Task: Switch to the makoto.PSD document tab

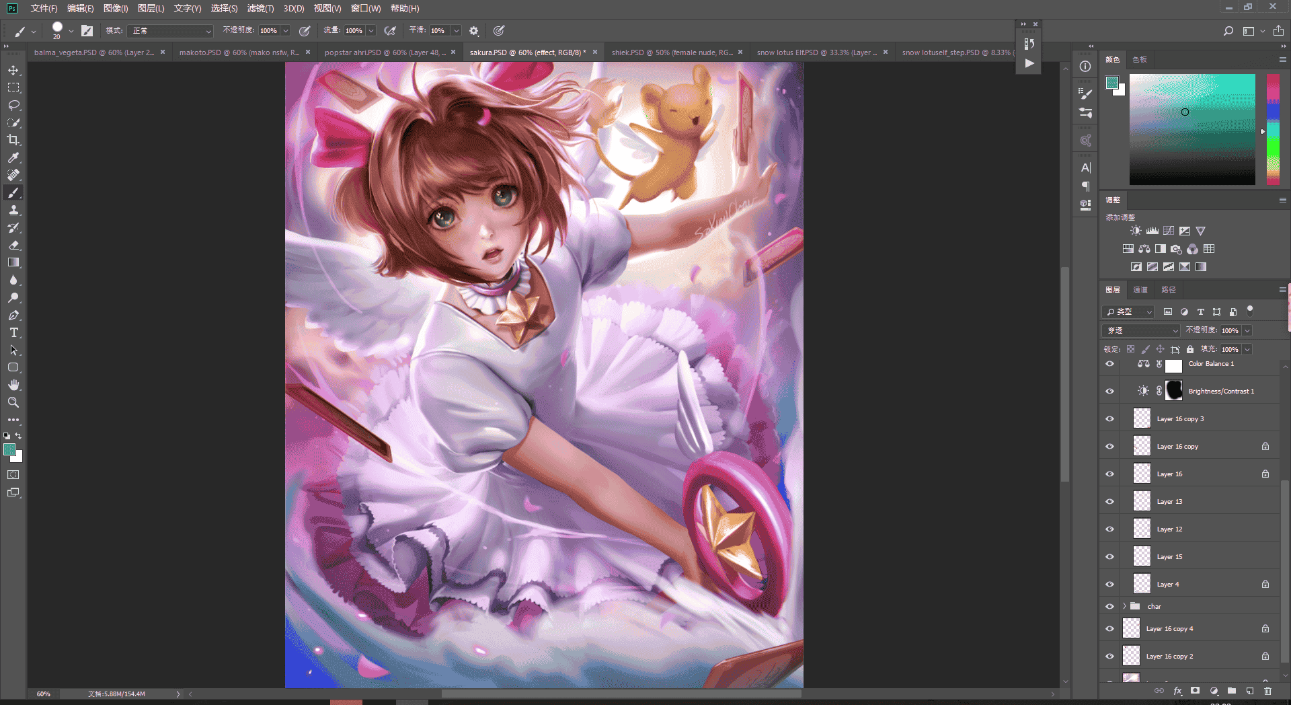Action: click(239, 52)
